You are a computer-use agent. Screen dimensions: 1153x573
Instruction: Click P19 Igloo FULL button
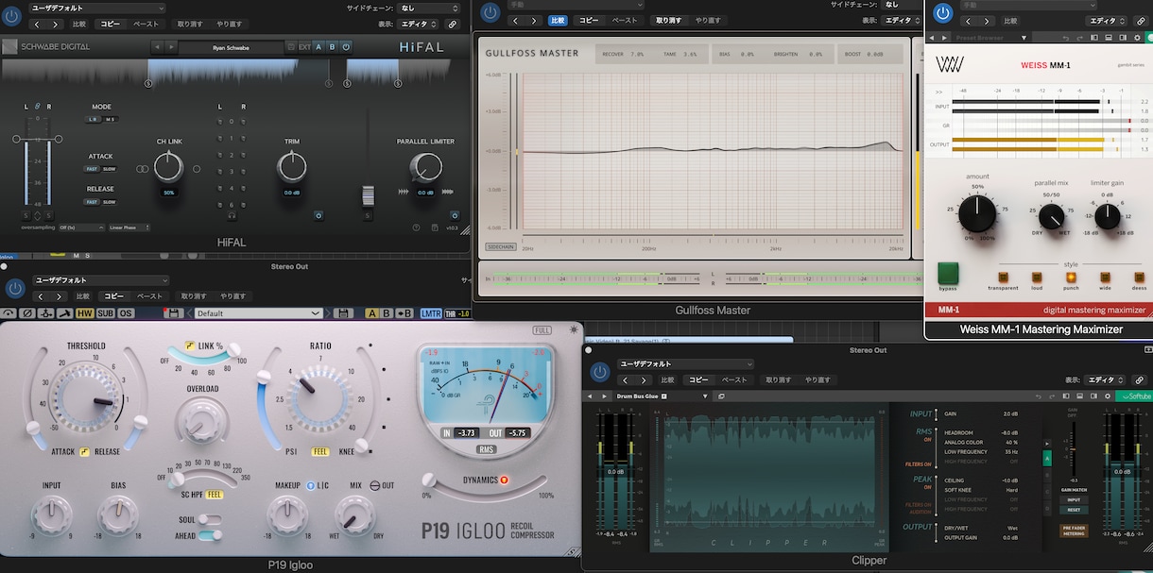(542, 330)
